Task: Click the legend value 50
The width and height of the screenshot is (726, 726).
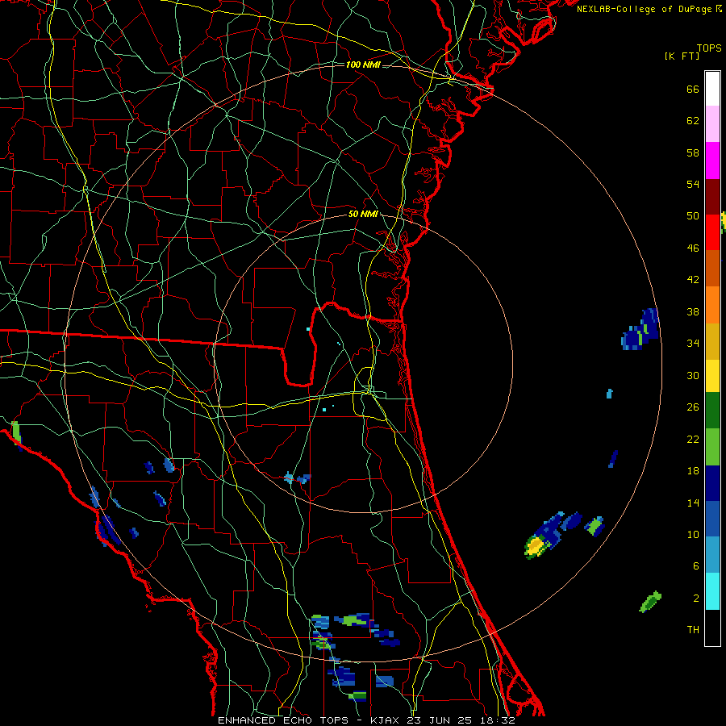Action: pyautogui.click(x=693, y=216)
